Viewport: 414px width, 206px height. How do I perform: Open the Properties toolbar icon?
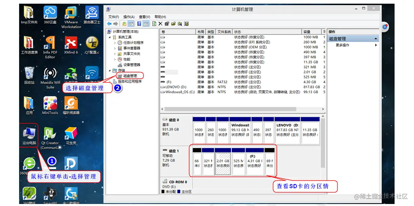coord(166,23)
